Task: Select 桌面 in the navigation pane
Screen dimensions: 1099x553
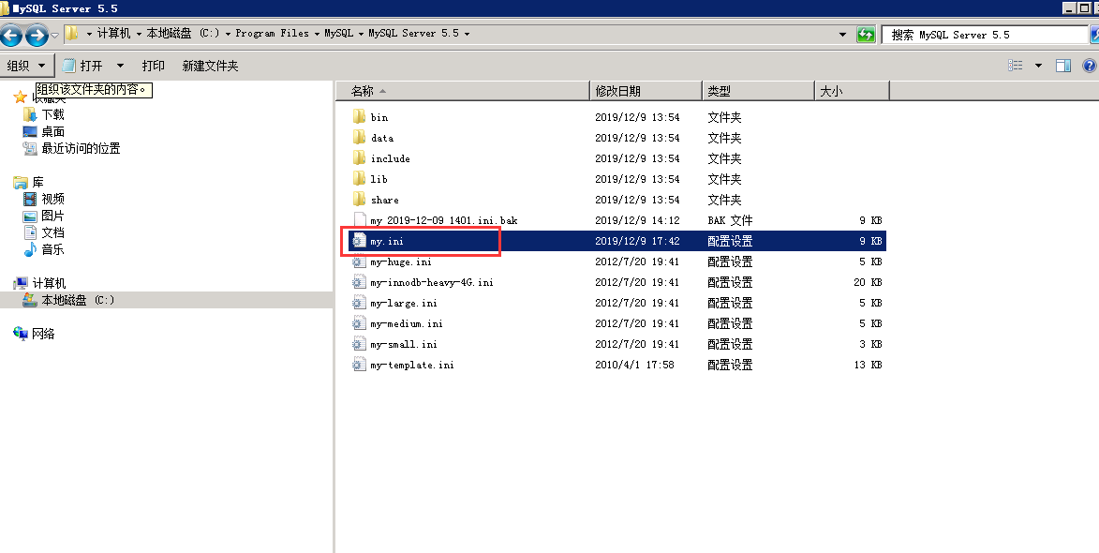Action: tap(52, 131)
